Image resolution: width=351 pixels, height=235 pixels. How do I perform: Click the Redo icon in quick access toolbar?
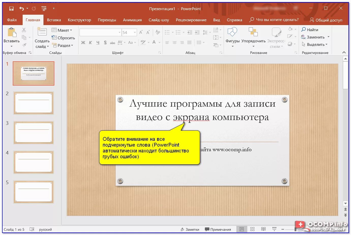coord(34,9)
